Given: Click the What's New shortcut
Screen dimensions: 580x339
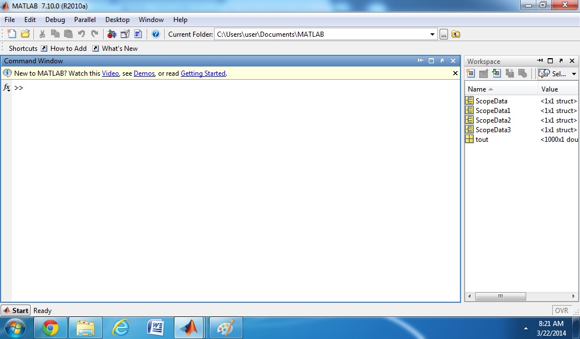Looking at the screenshot, I should [115, 49].
